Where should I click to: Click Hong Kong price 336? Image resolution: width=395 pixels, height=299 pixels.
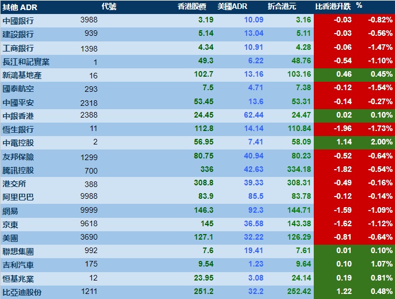click(x=207, y=170)
